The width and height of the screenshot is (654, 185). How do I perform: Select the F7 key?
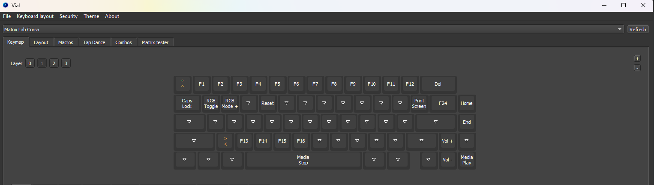click(315, 84)
